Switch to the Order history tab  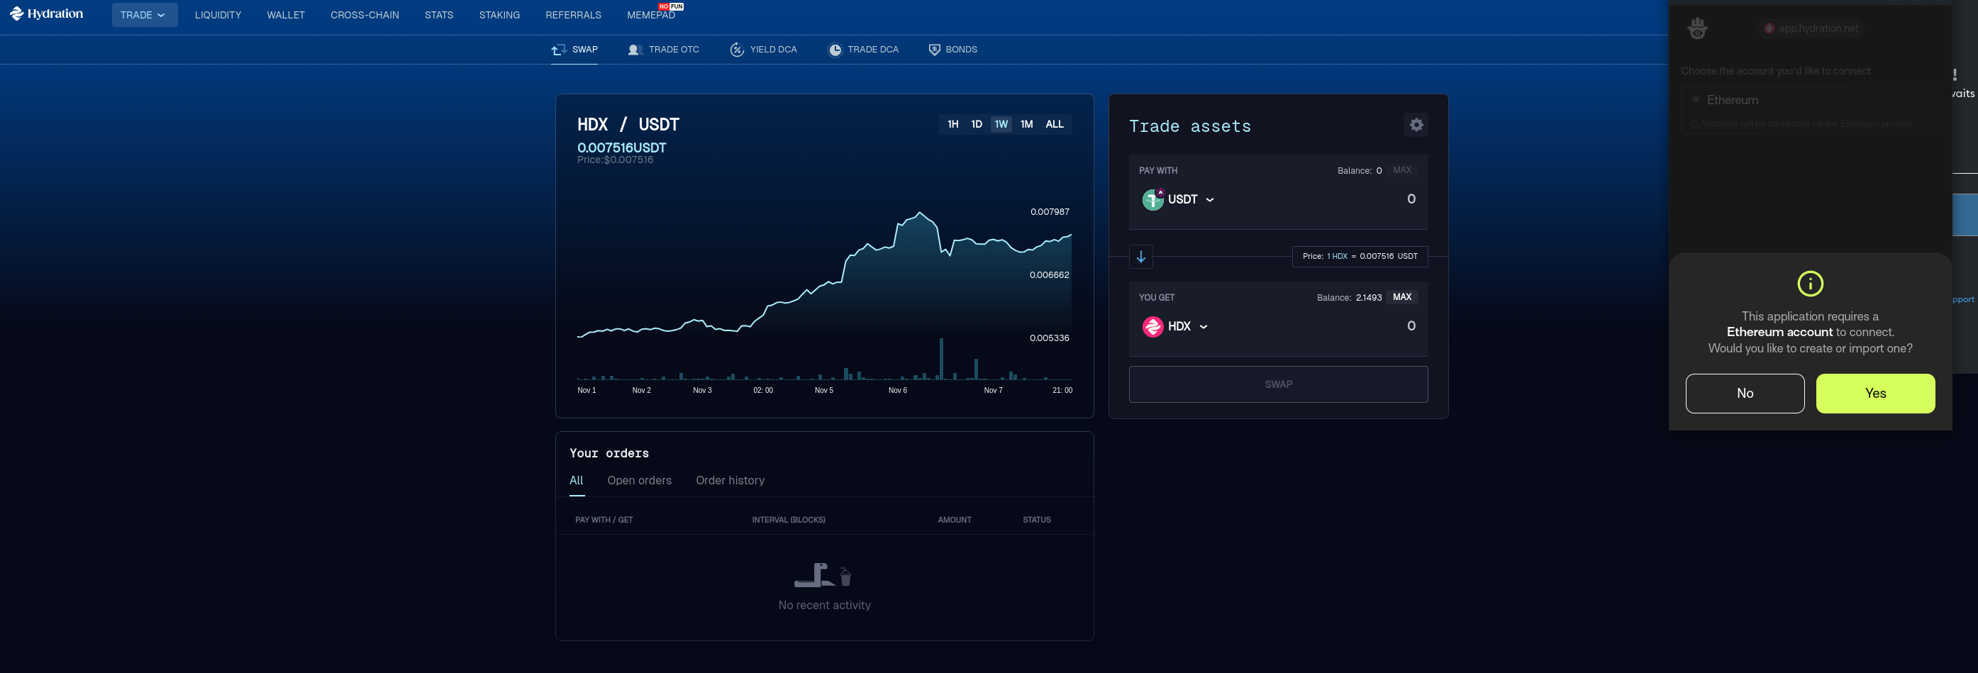pyautogui.click(x=730, y=480)
